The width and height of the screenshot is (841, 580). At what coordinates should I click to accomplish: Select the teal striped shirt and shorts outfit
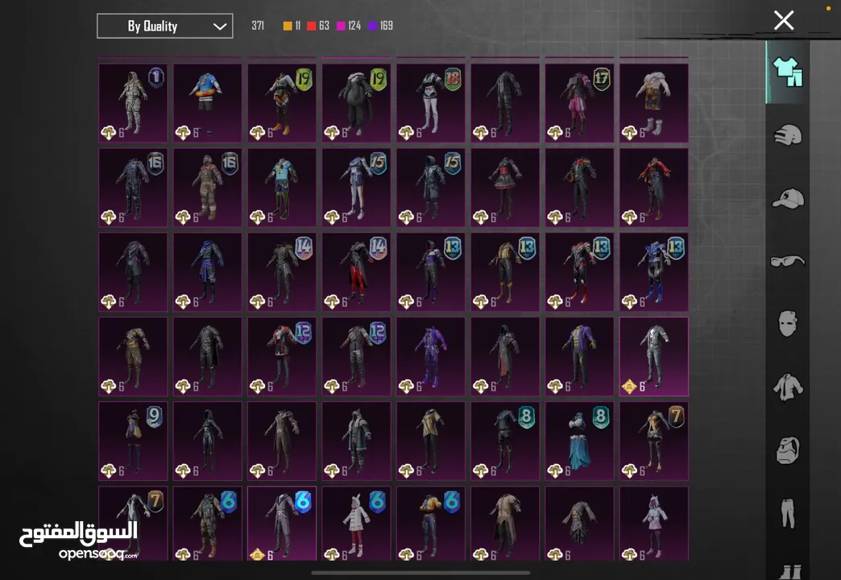coord(282,188)
